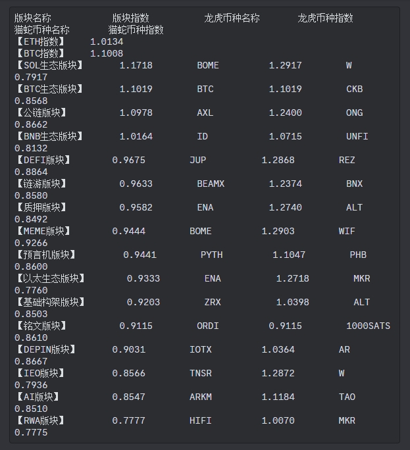Select the 【BTC指数】 value 1.1008

click(x=107, y=54)
